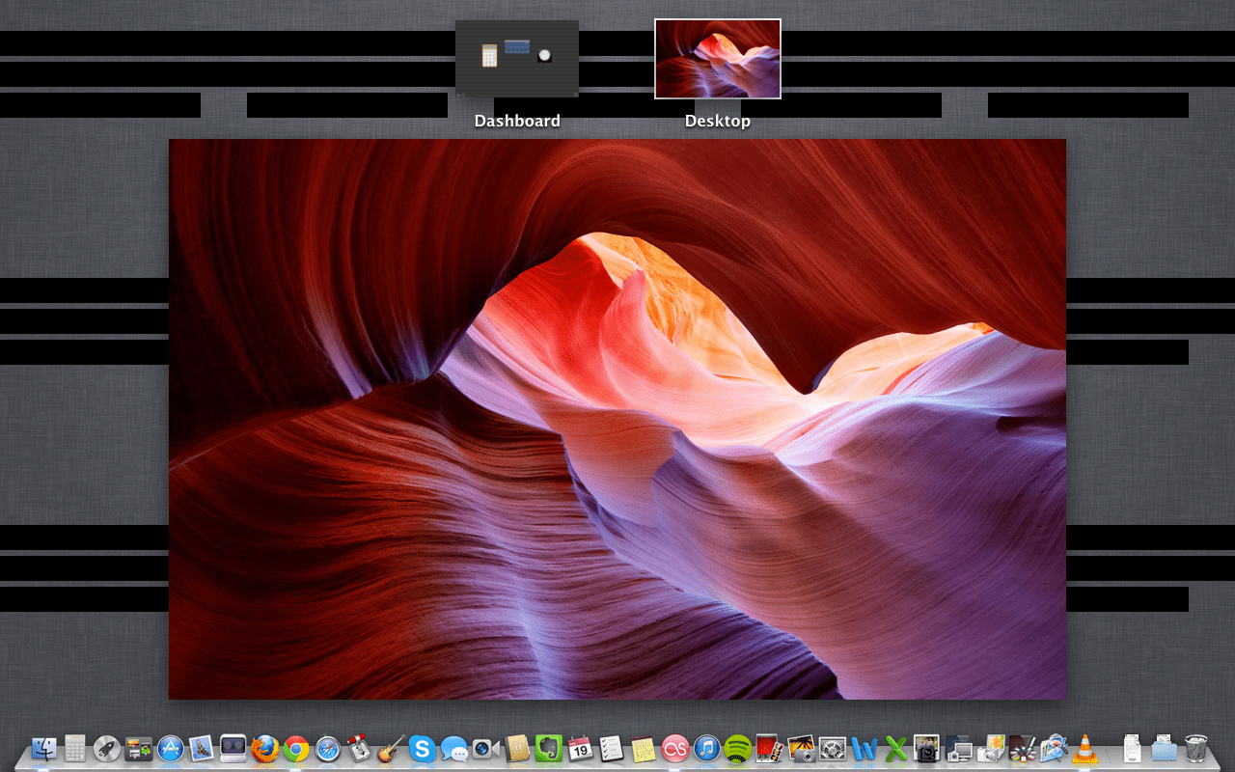Screen dimensions: 1235x772
Task: Launch Microsoft Word blue W icon
Action: [x=864, y=748]
